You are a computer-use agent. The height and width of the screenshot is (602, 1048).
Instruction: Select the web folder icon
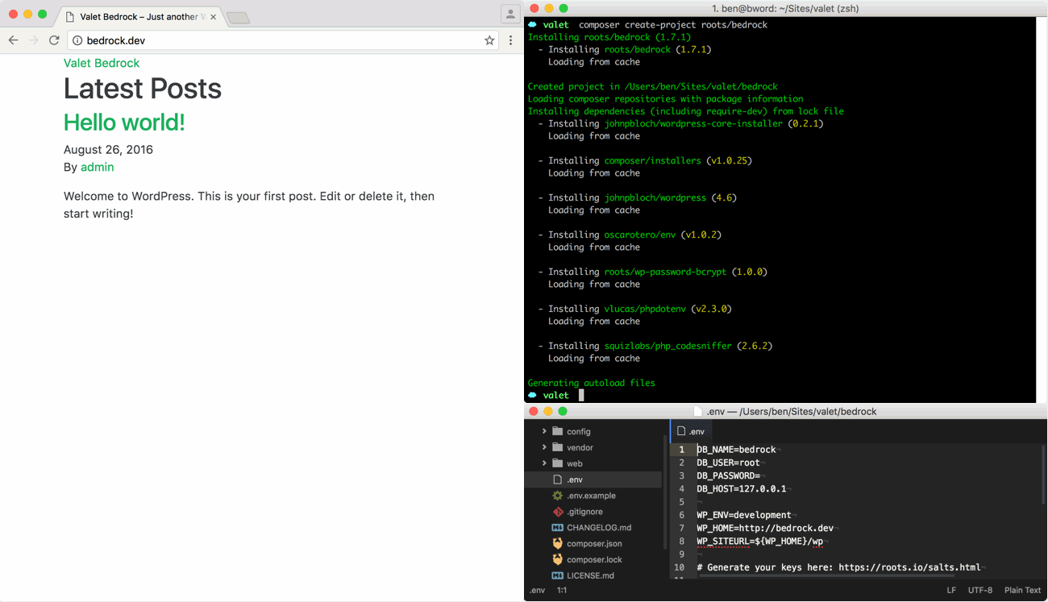[557, 463]
